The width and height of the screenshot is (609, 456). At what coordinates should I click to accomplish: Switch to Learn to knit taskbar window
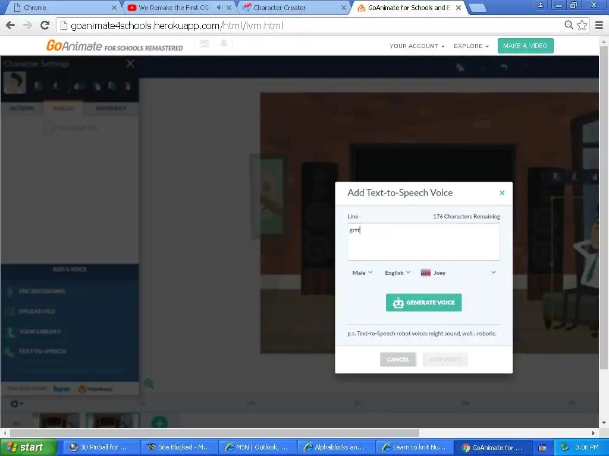[x=415, y=447]
